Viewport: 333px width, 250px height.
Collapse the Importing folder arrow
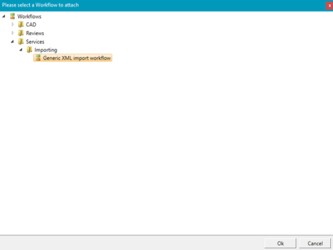(x=21, y=50)
